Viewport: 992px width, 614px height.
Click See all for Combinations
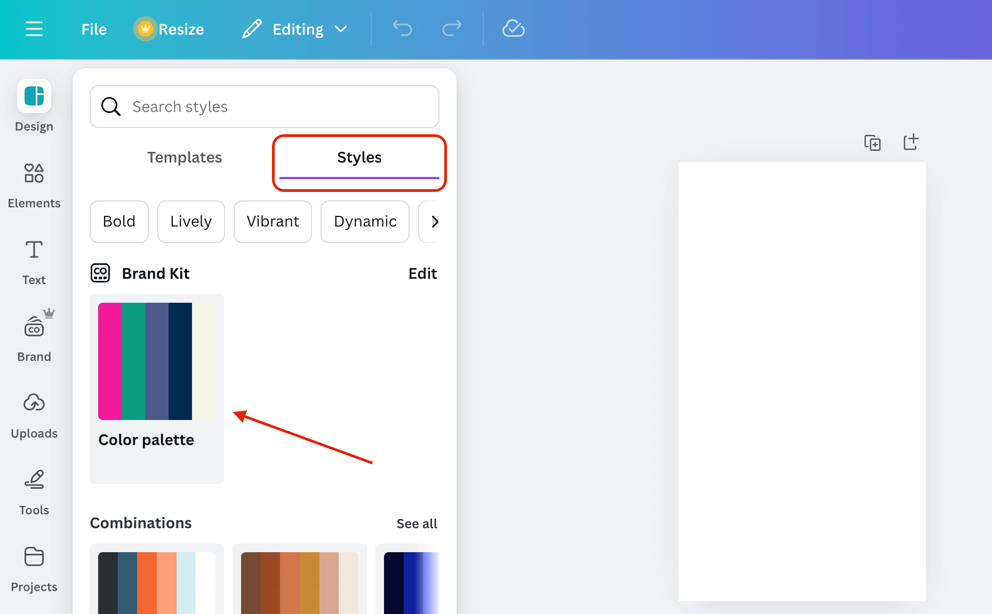pos(417,524)
